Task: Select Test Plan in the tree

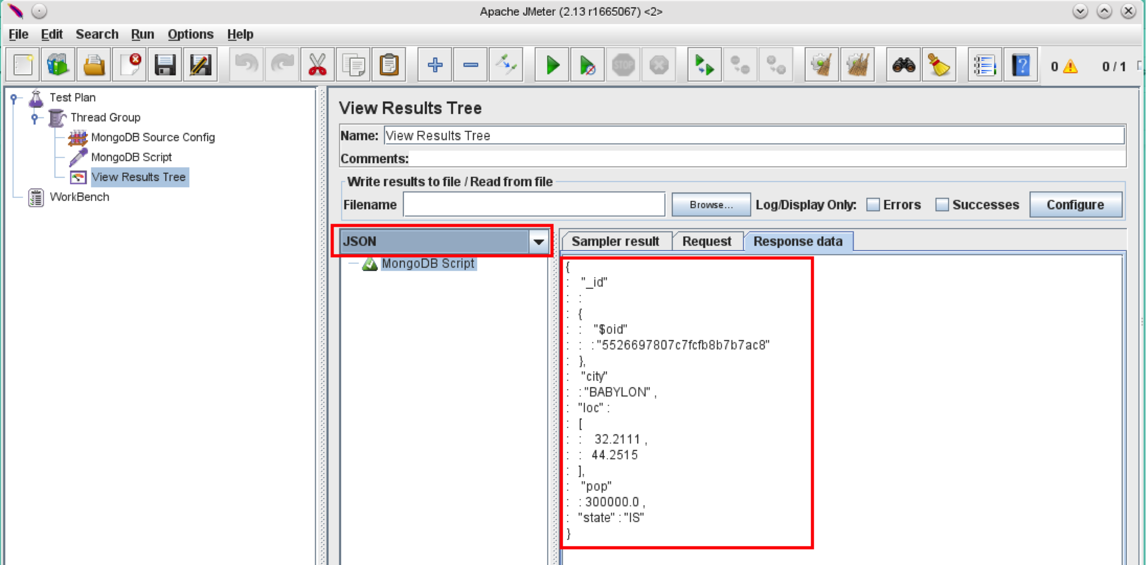Action: [x=72, y=97]
